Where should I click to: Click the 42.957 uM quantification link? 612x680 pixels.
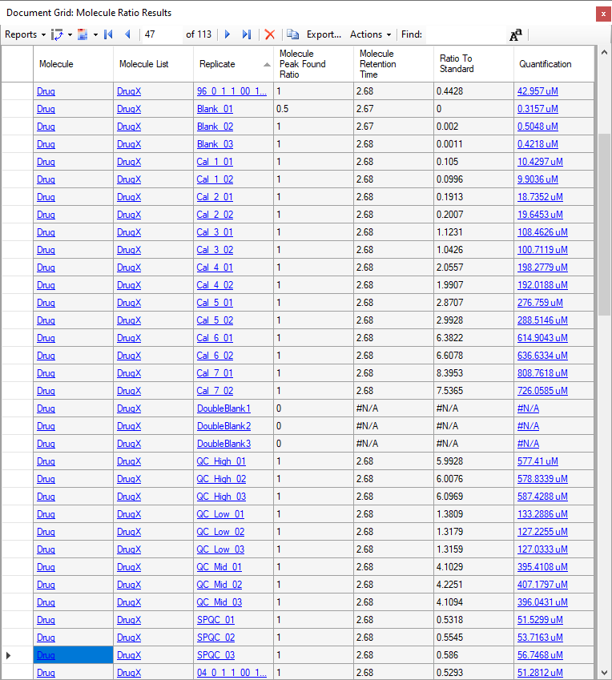coord(538,91)
